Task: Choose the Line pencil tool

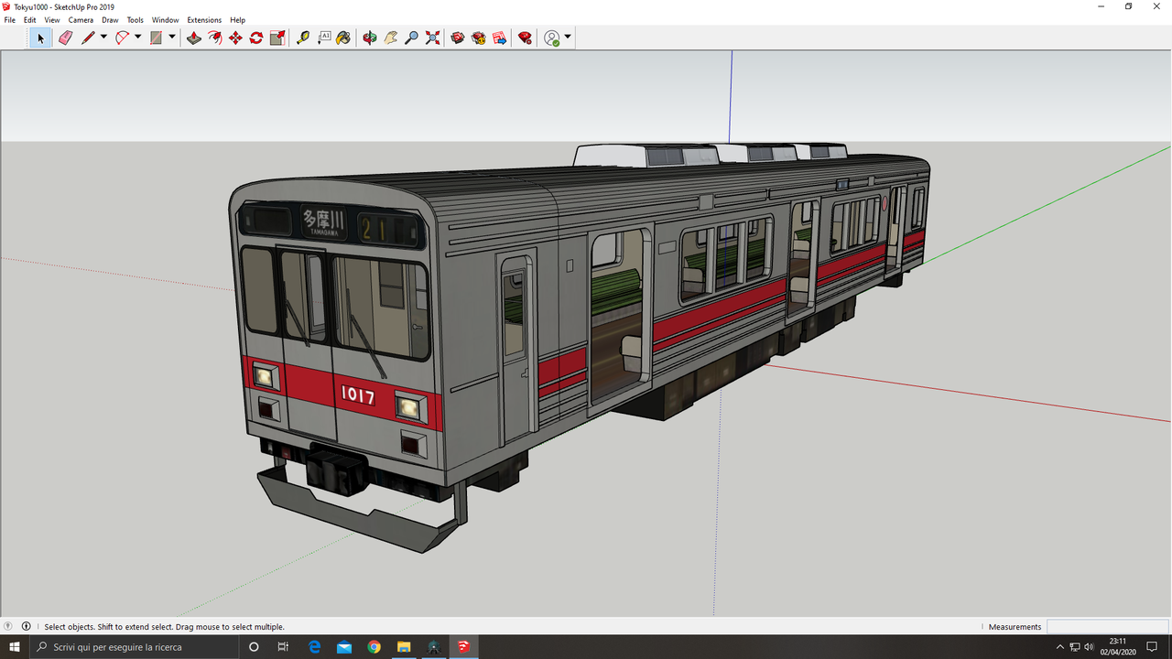Action: 88,38
